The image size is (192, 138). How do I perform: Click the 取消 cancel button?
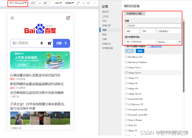(140, 51)
